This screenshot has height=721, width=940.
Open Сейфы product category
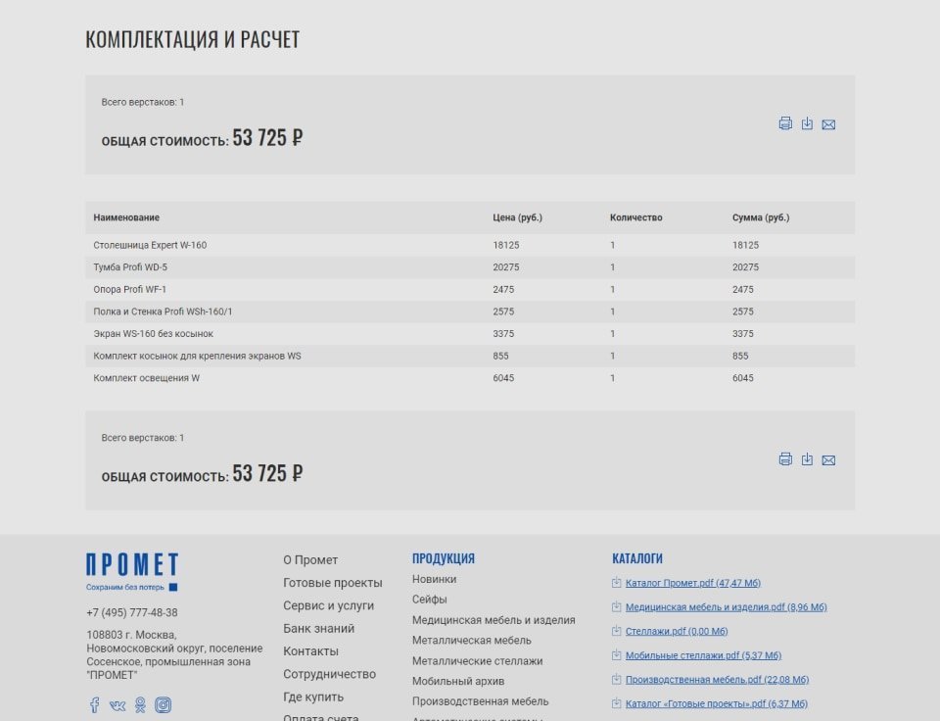[x=429, y=600]
